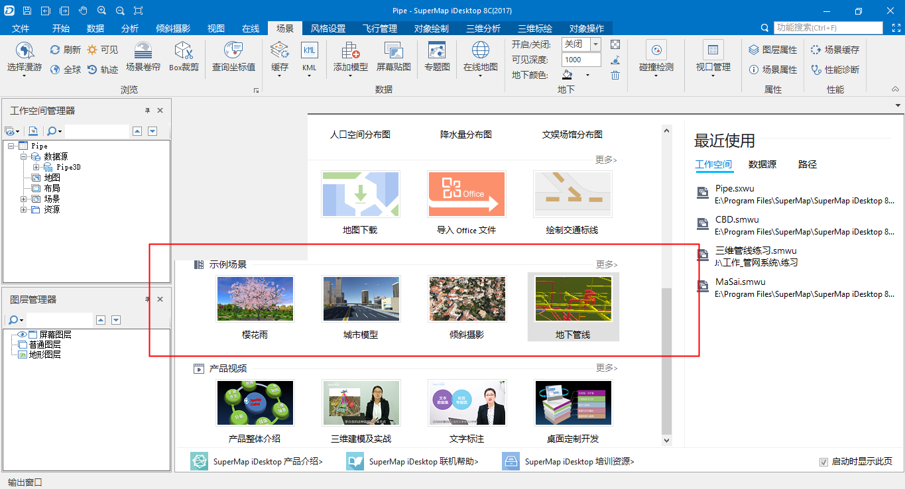Click 更多> link beside 产品视频
This screenshot has height=489, width=905.
(607, 368)
